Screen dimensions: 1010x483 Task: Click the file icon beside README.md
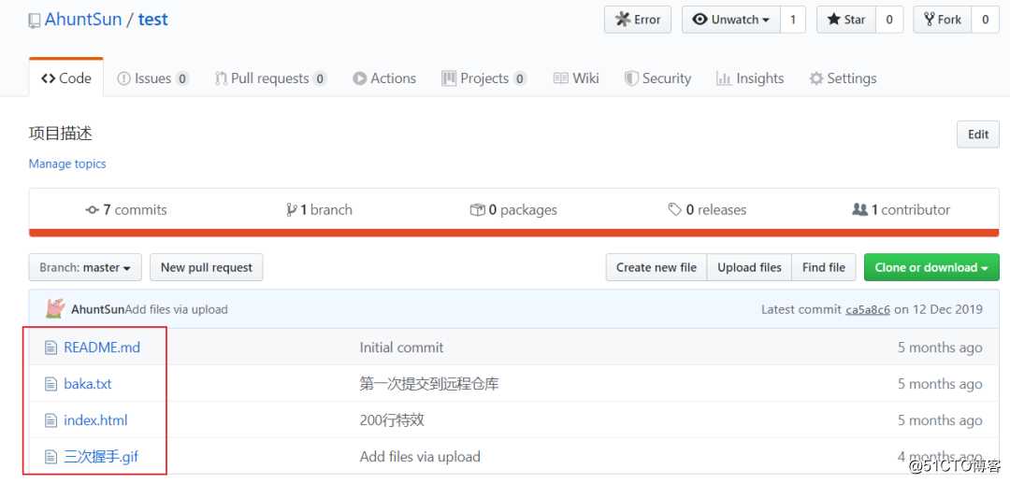[50, 348]
